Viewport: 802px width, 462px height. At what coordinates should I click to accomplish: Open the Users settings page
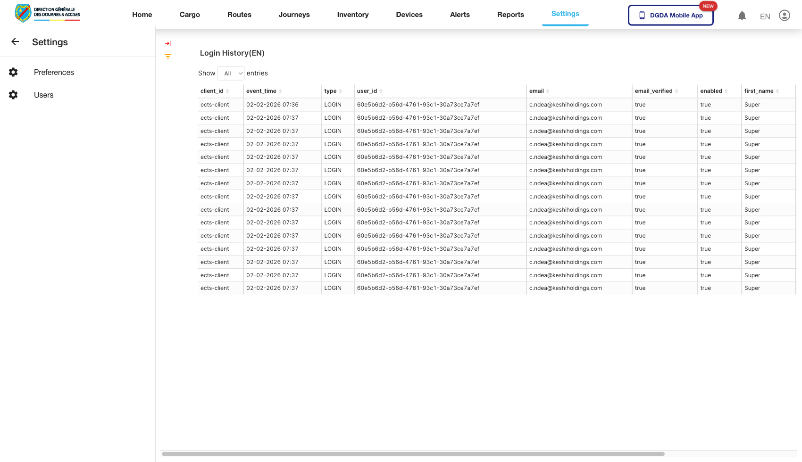[43, 95]
